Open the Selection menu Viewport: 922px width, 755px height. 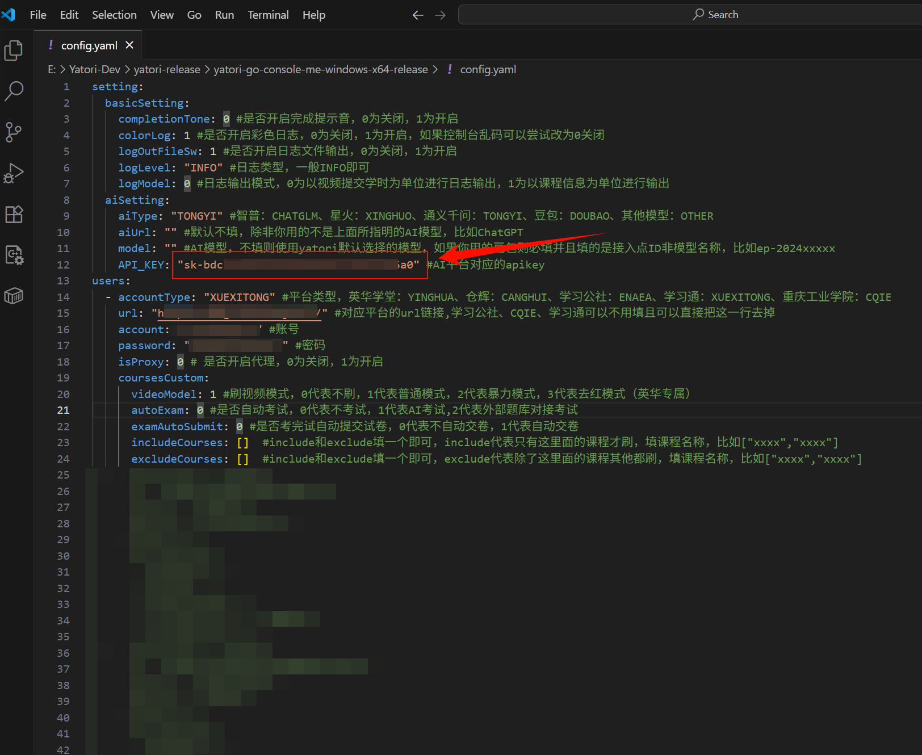114,15
